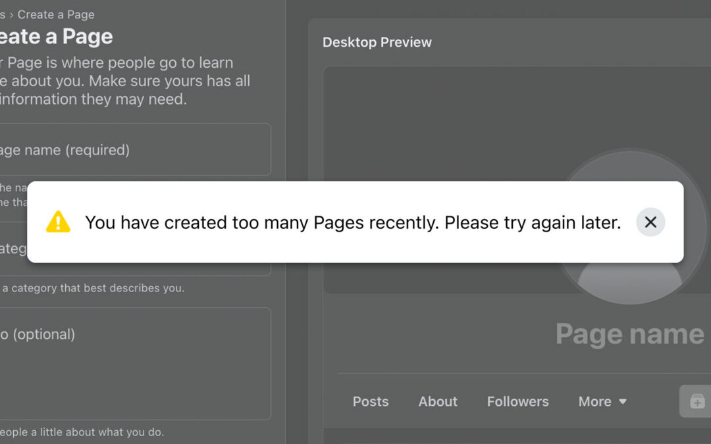Click the 'too many Pages recently' message text
The image size is (711, 444).
[353, 222]
